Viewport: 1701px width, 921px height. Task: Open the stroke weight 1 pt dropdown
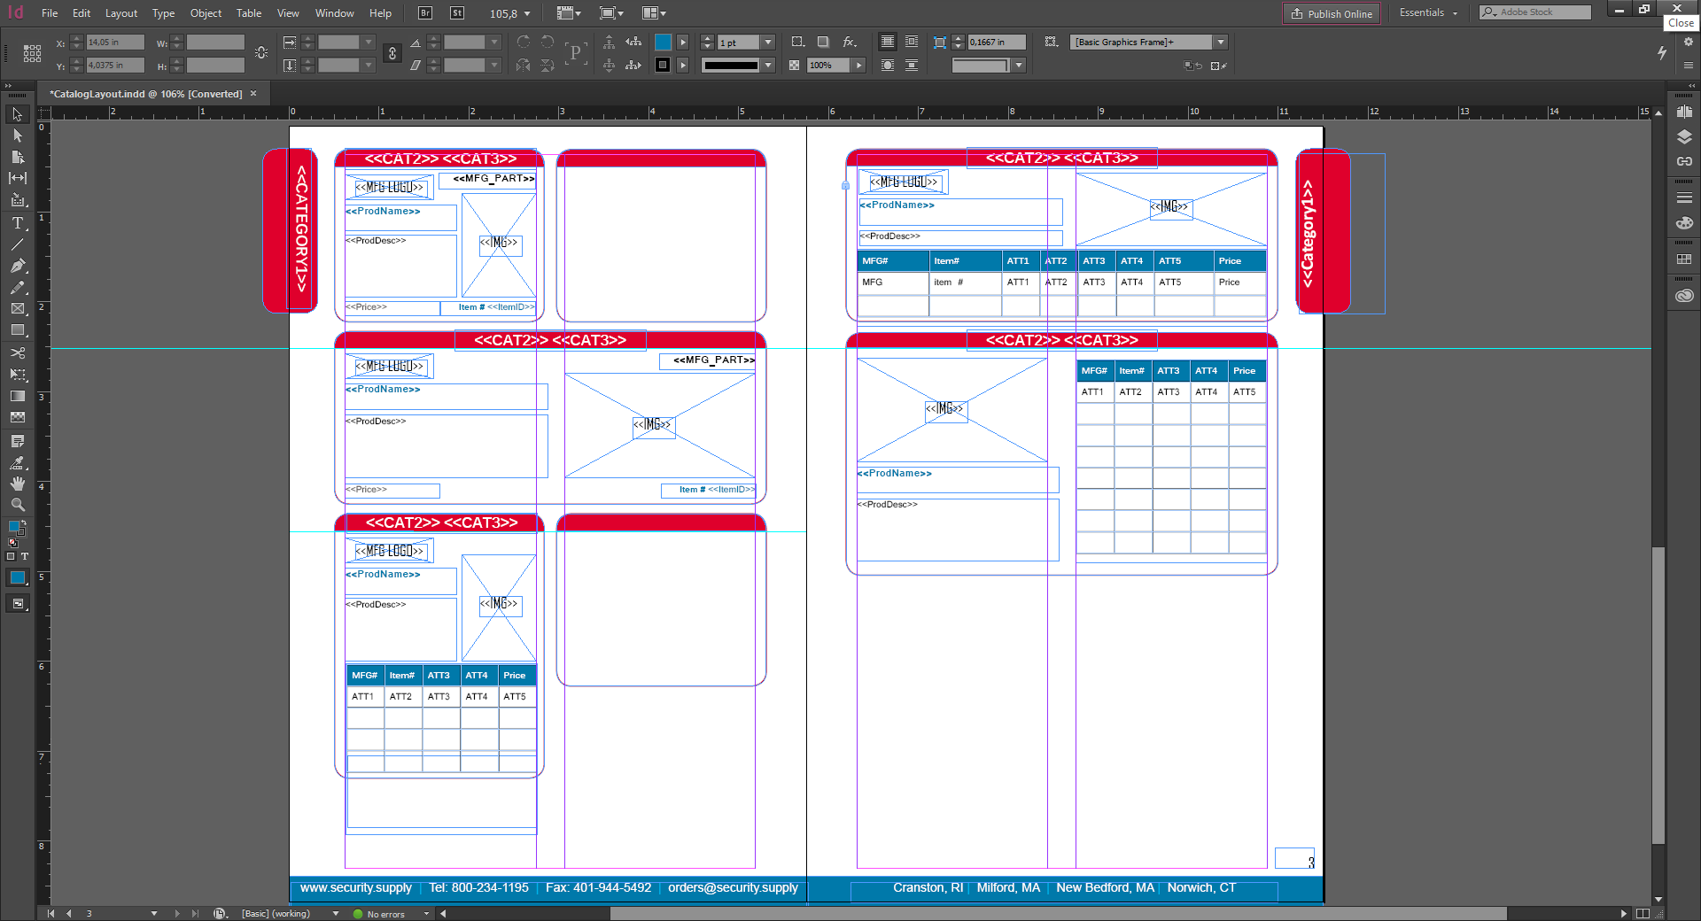(768, 43)
